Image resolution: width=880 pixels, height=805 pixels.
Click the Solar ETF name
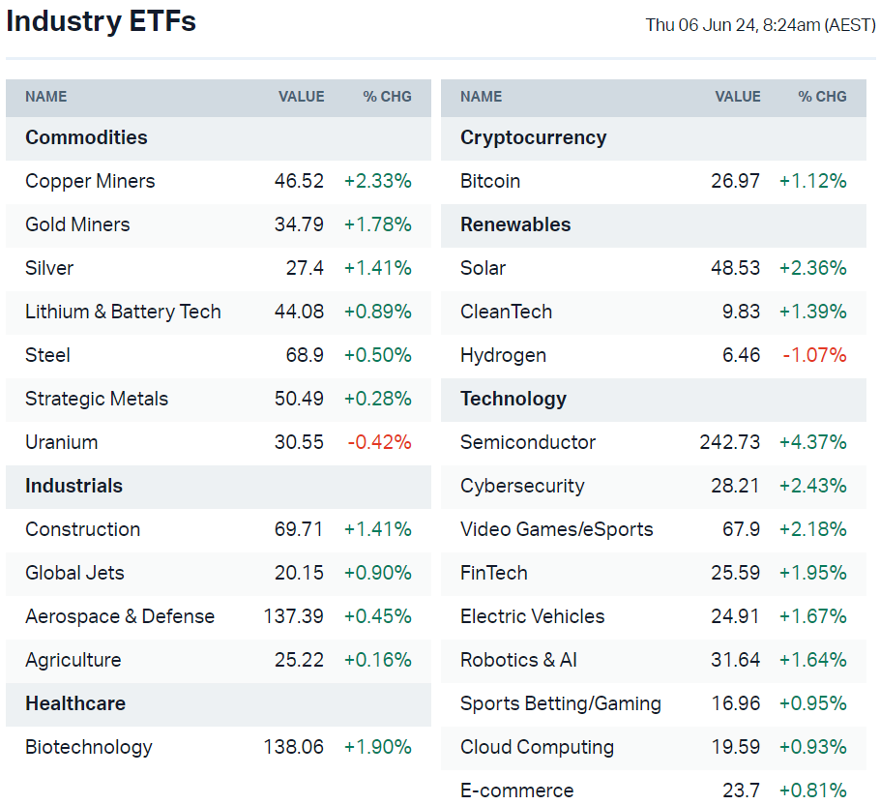coord(484,268)
